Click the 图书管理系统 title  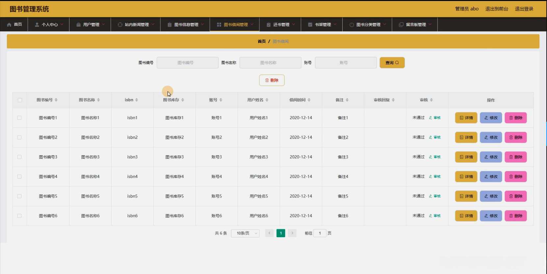(29, 9)
